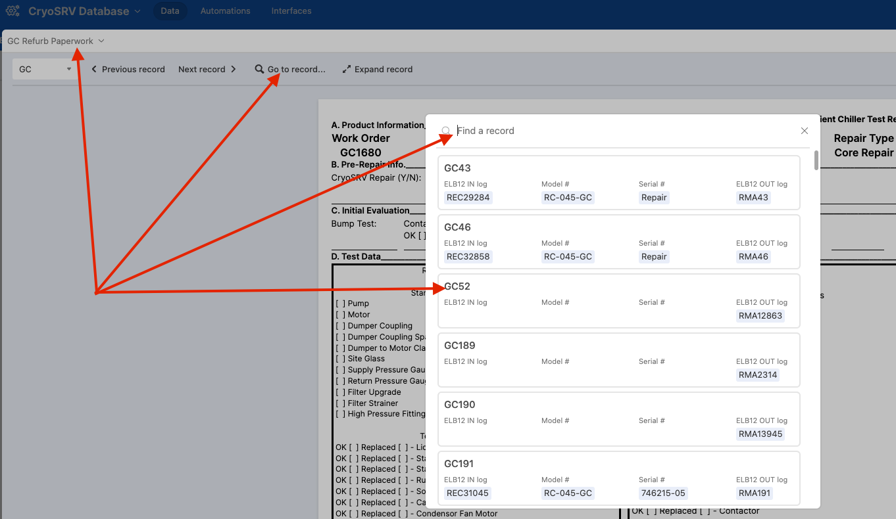Click Expand record button
This screenshot has width=896, height=519.
tap(378, 69)
